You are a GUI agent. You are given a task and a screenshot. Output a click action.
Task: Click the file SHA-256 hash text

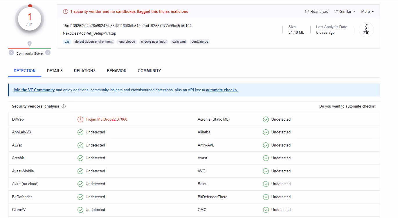click(127, 26)
